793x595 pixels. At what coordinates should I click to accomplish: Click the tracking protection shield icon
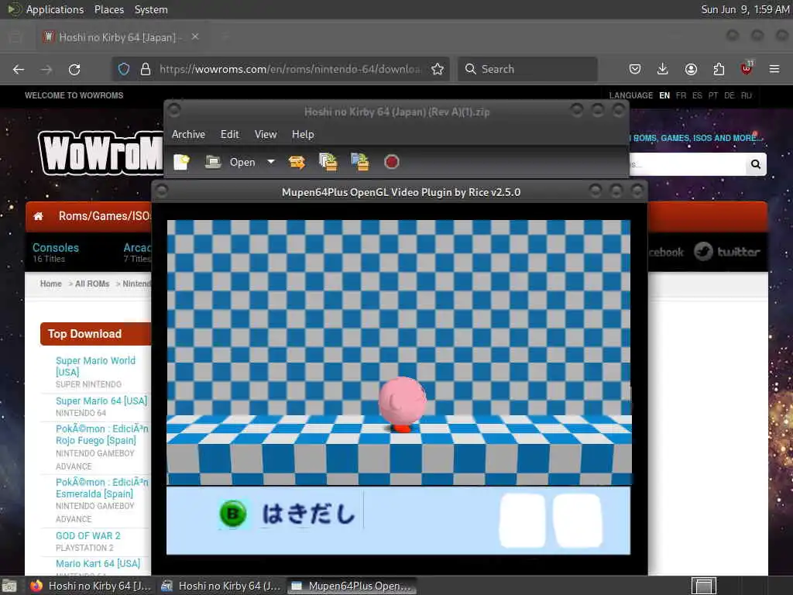coord(124,69)
